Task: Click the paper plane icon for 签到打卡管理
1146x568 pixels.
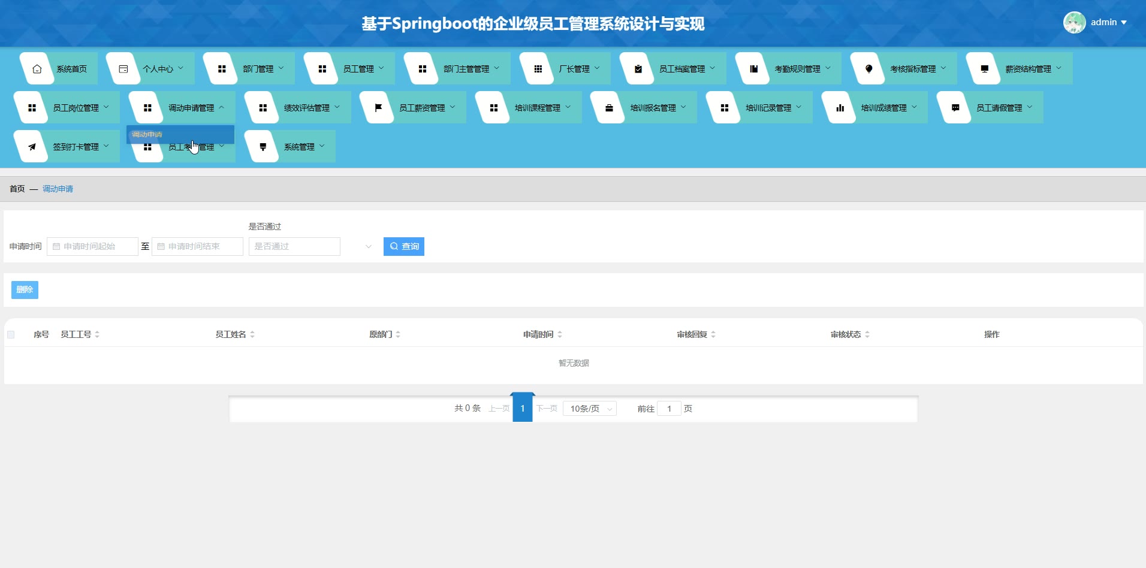Action: click(x=32, y=147)
